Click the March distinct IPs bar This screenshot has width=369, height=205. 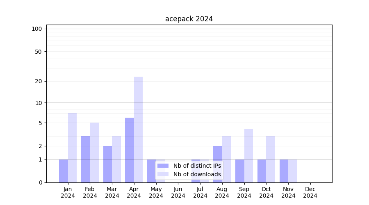107,164
